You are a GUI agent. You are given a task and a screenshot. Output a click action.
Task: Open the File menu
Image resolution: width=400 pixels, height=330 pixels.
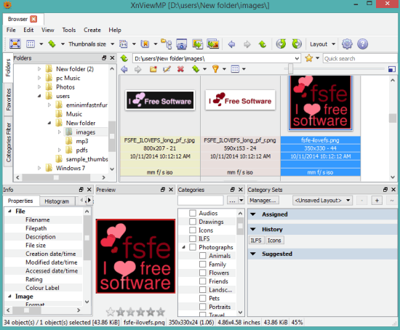coord(11,30)
